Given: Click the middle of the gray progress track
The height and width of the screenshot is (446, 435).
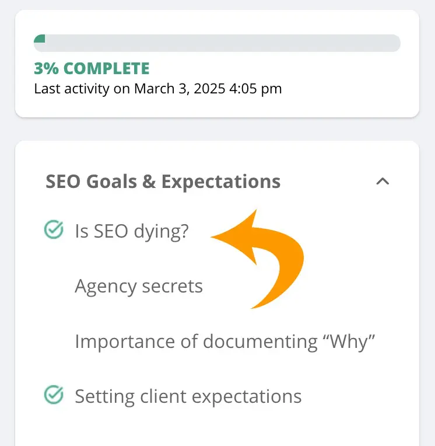Looking at the screenshot, I should 217,43.
